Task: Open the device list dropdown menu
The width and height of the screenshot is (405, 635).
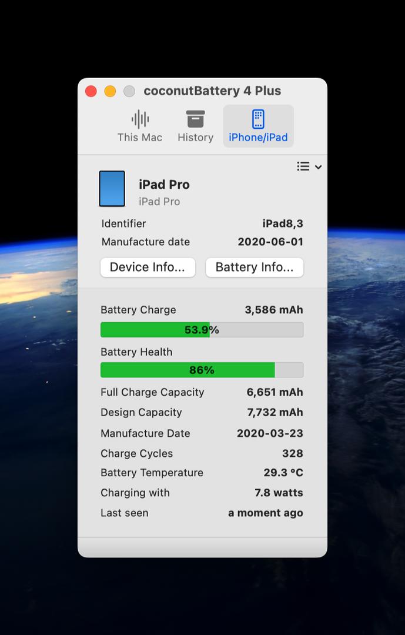Action: (309, 166)
